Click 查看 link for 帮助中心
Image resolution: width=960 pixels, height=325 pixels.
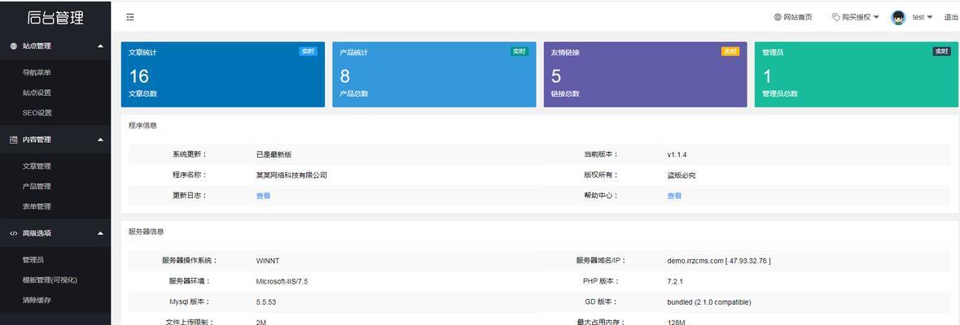coord(674,196)
